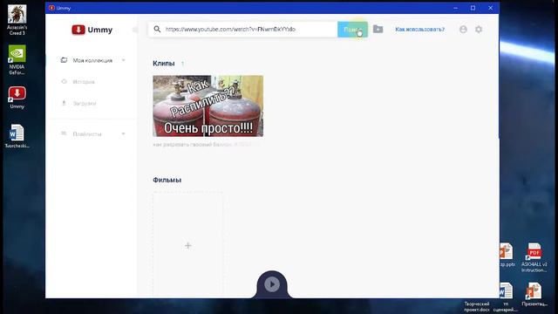Click the Клипы section heading

click(164, 64)
